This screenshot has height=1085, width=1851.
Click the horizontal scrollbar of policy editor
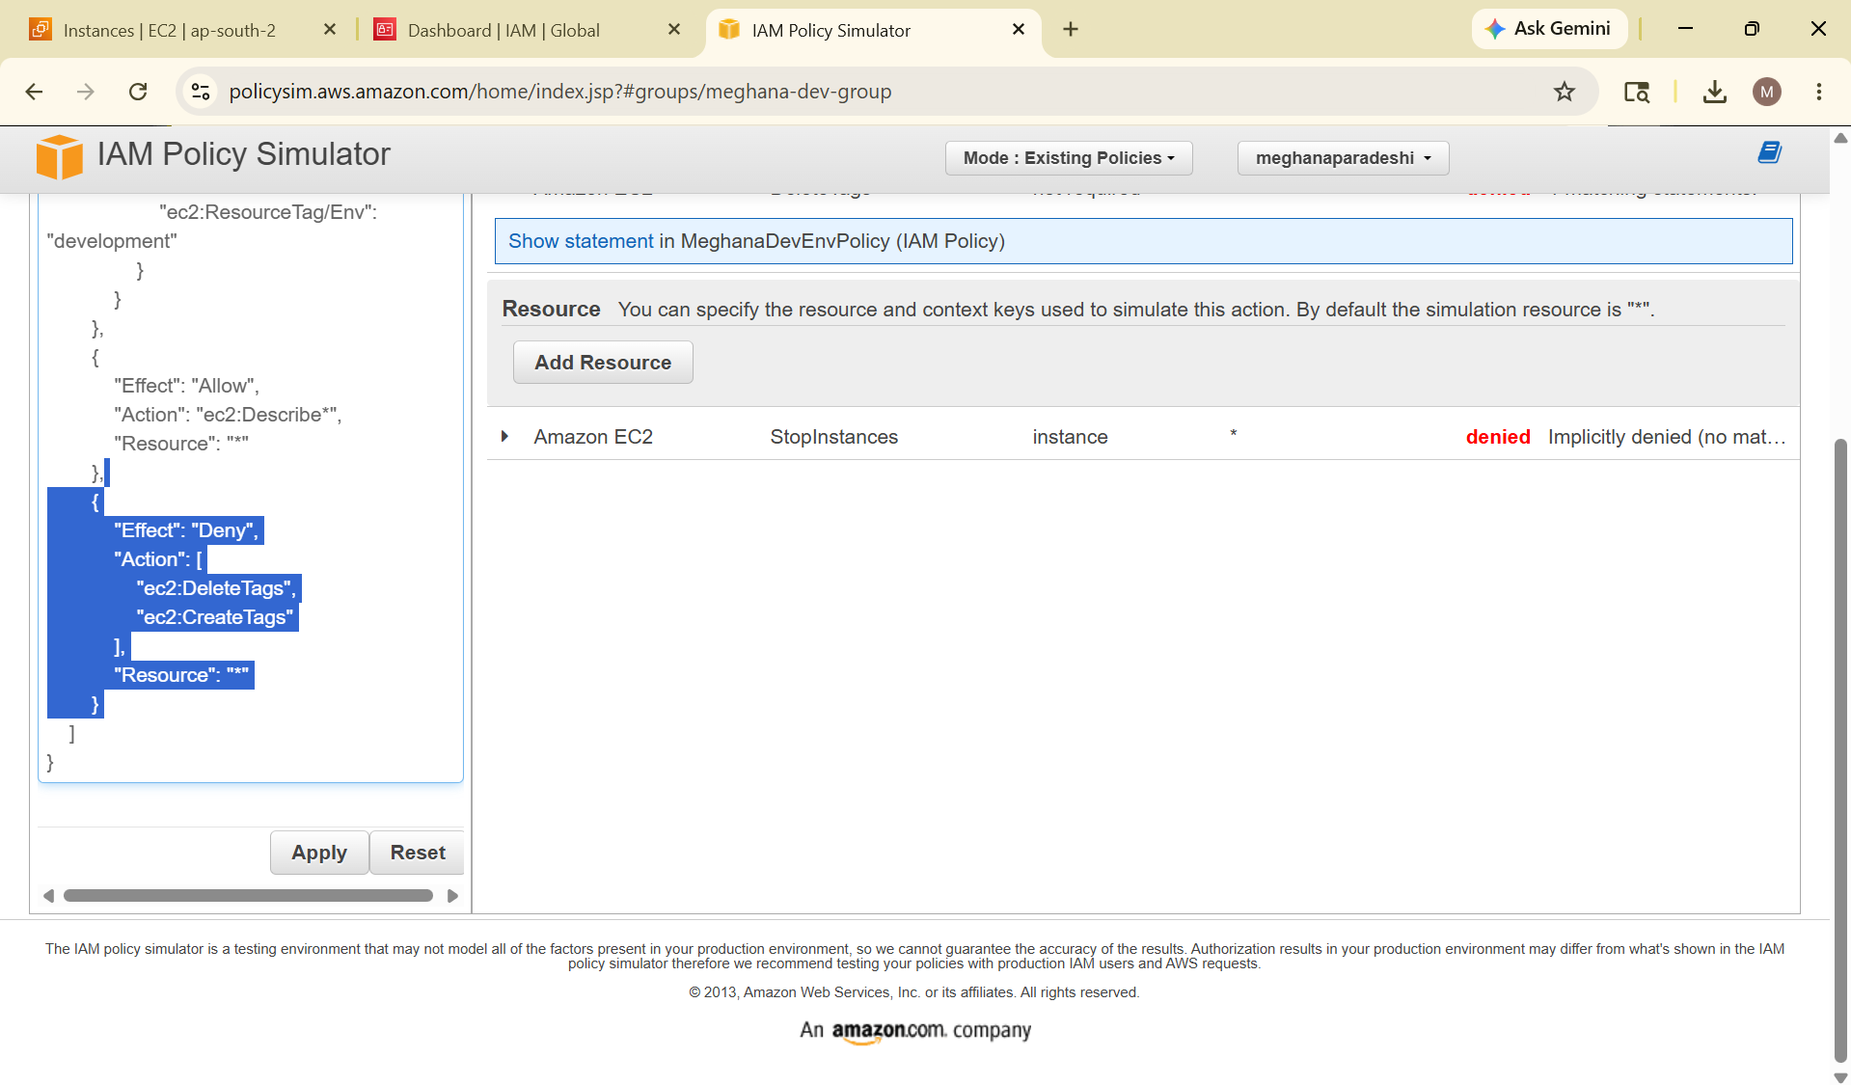coord(248,896)
